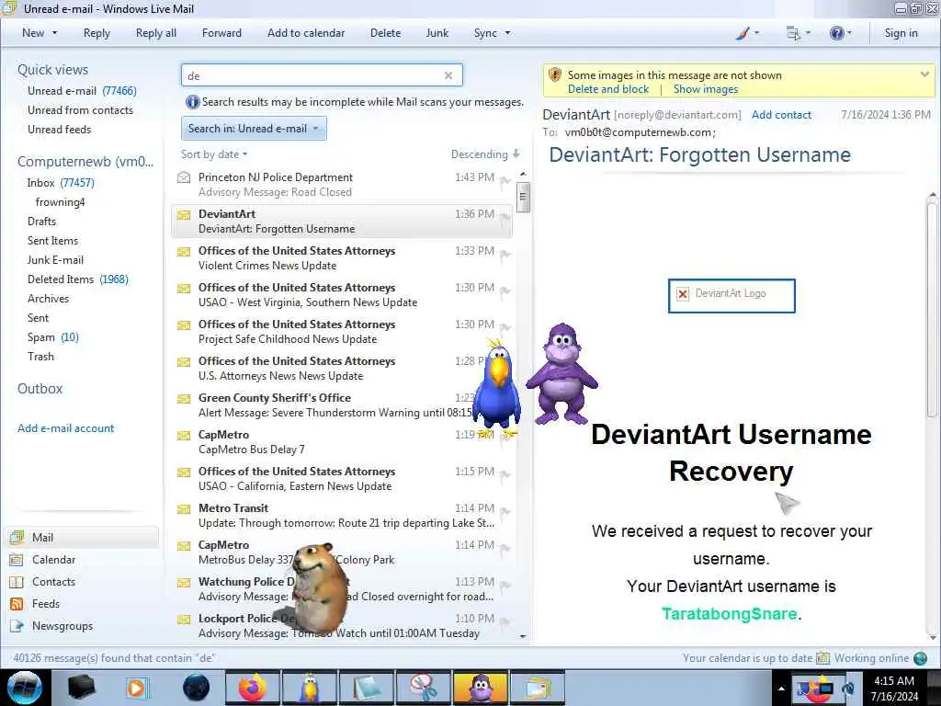Click Forward in the toolbar

(x=221, y=33)
